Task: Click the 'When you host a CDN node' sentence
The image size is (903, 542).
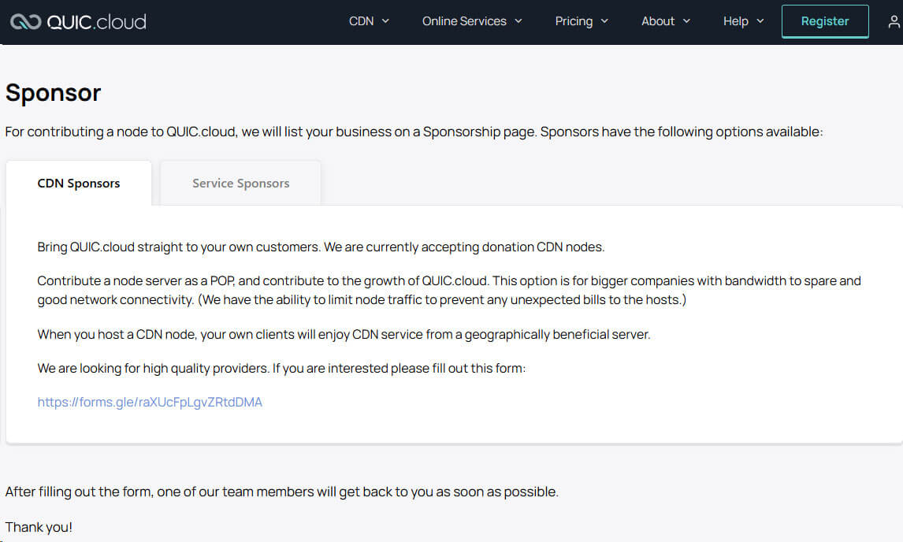Action: pyautogui.click(x=344, y=335)
